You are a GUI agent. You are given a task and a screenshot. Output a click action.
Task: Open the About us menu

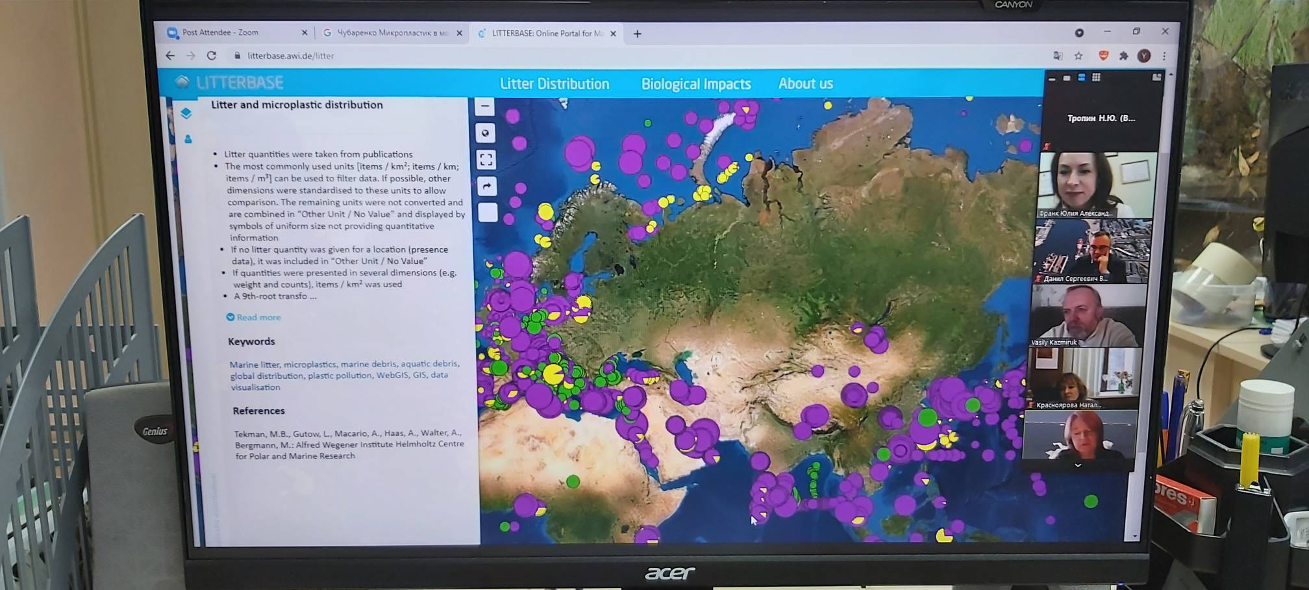pyautogui.click(x=806, y=83)
